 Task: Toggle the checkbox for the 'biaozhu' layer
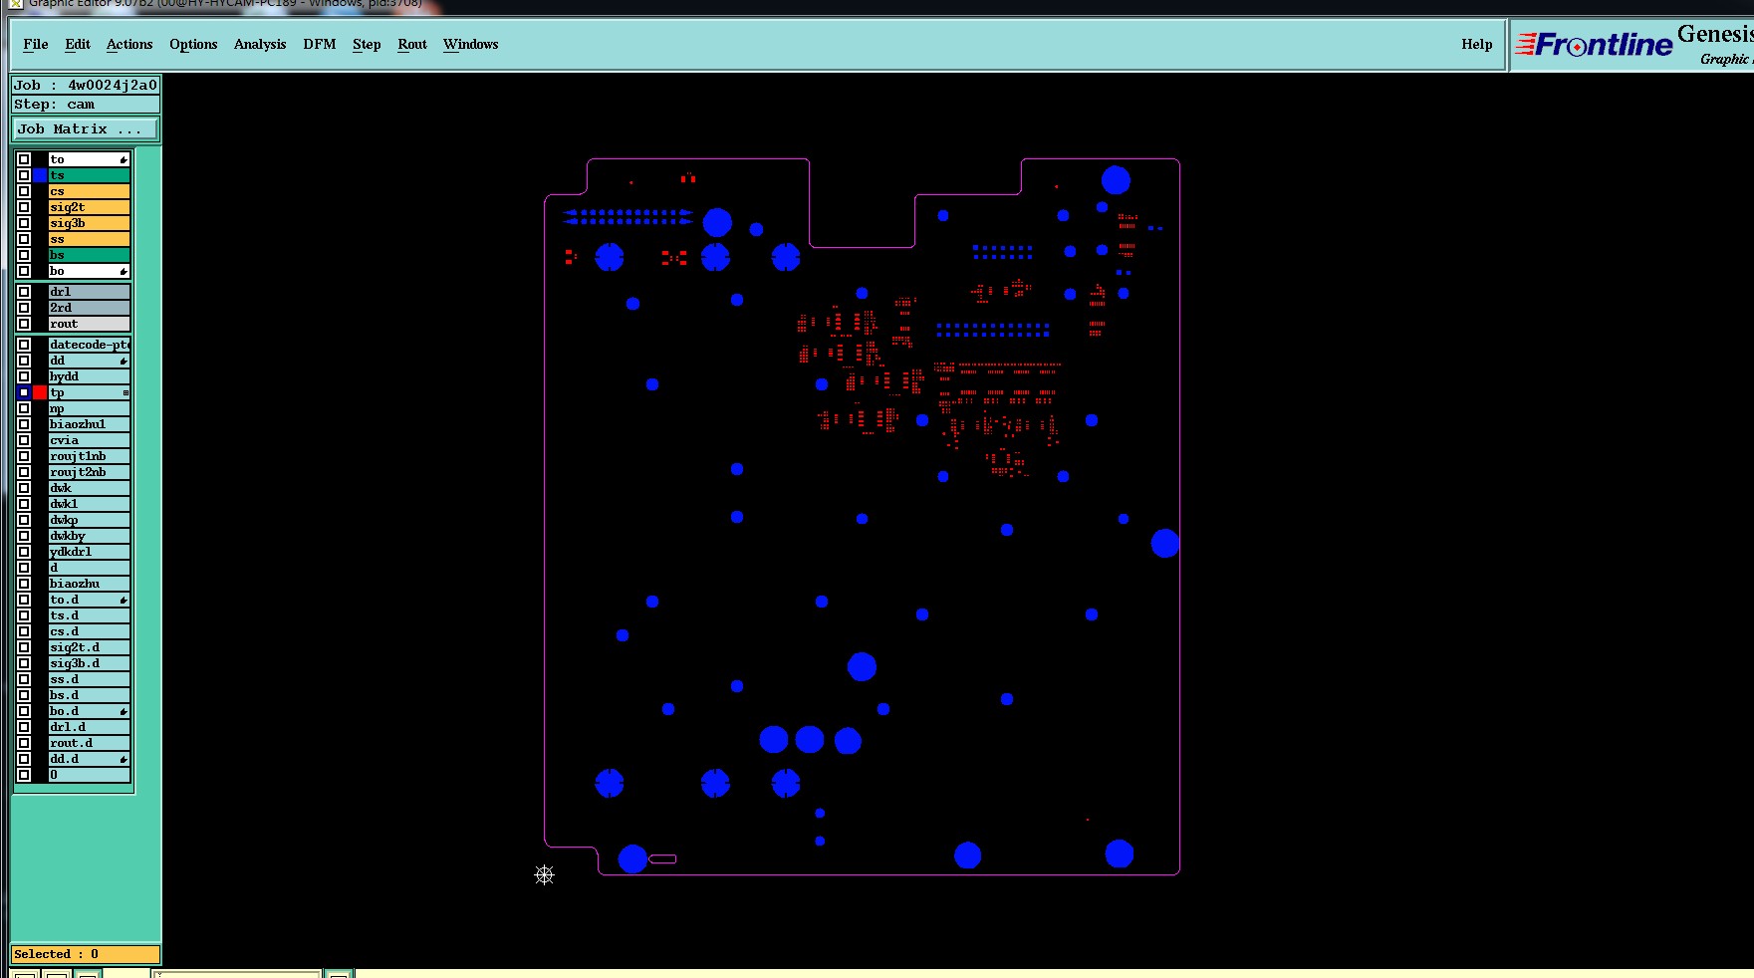[x=24, y=584]
